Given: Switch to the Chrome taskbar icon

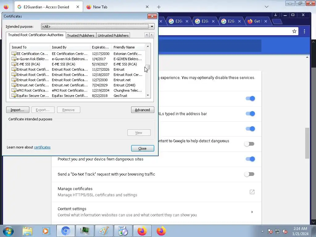Looking at the screenshot, I should 65,231.
